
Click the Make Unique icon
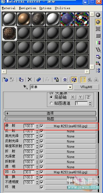coord(48,80)
